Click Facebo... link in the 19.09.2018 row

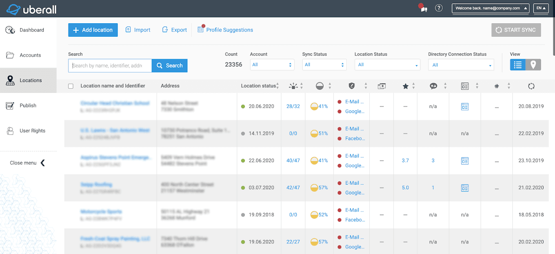point(355,220)
